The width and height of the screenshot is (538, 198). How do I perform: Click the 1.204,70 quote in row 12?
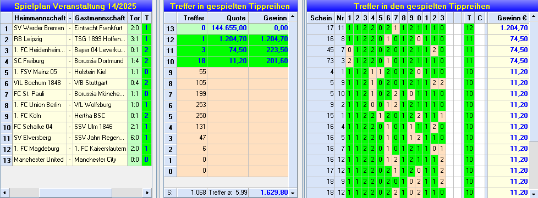(228, 39)
